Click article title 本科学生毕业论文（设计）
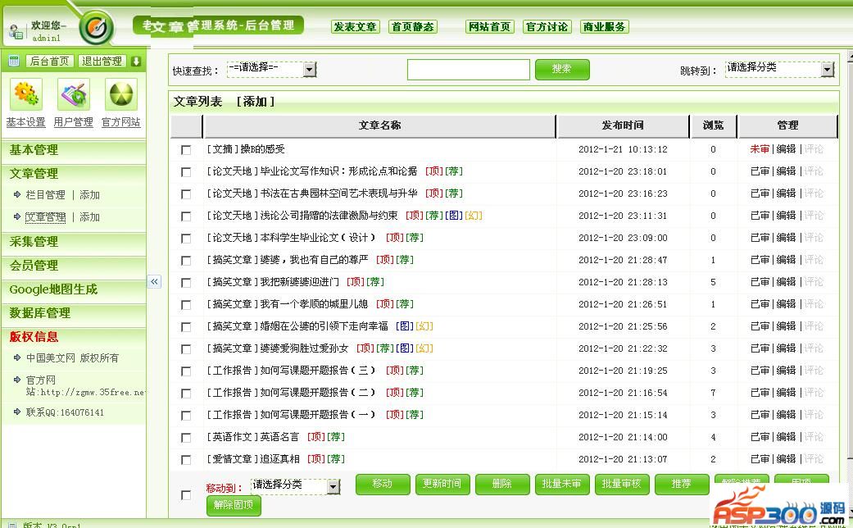The width and height of the screenshot is (853, 528). point(319,238)
